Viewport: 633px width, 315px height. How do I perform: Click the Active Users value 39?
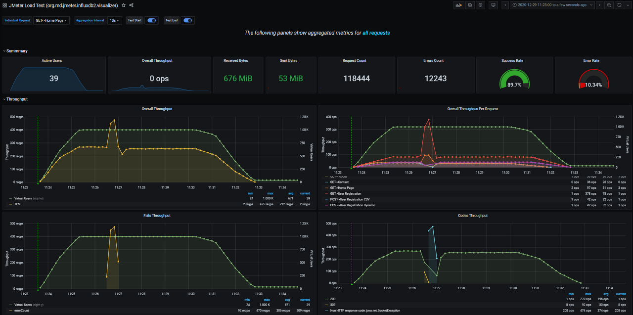(54, 79)
